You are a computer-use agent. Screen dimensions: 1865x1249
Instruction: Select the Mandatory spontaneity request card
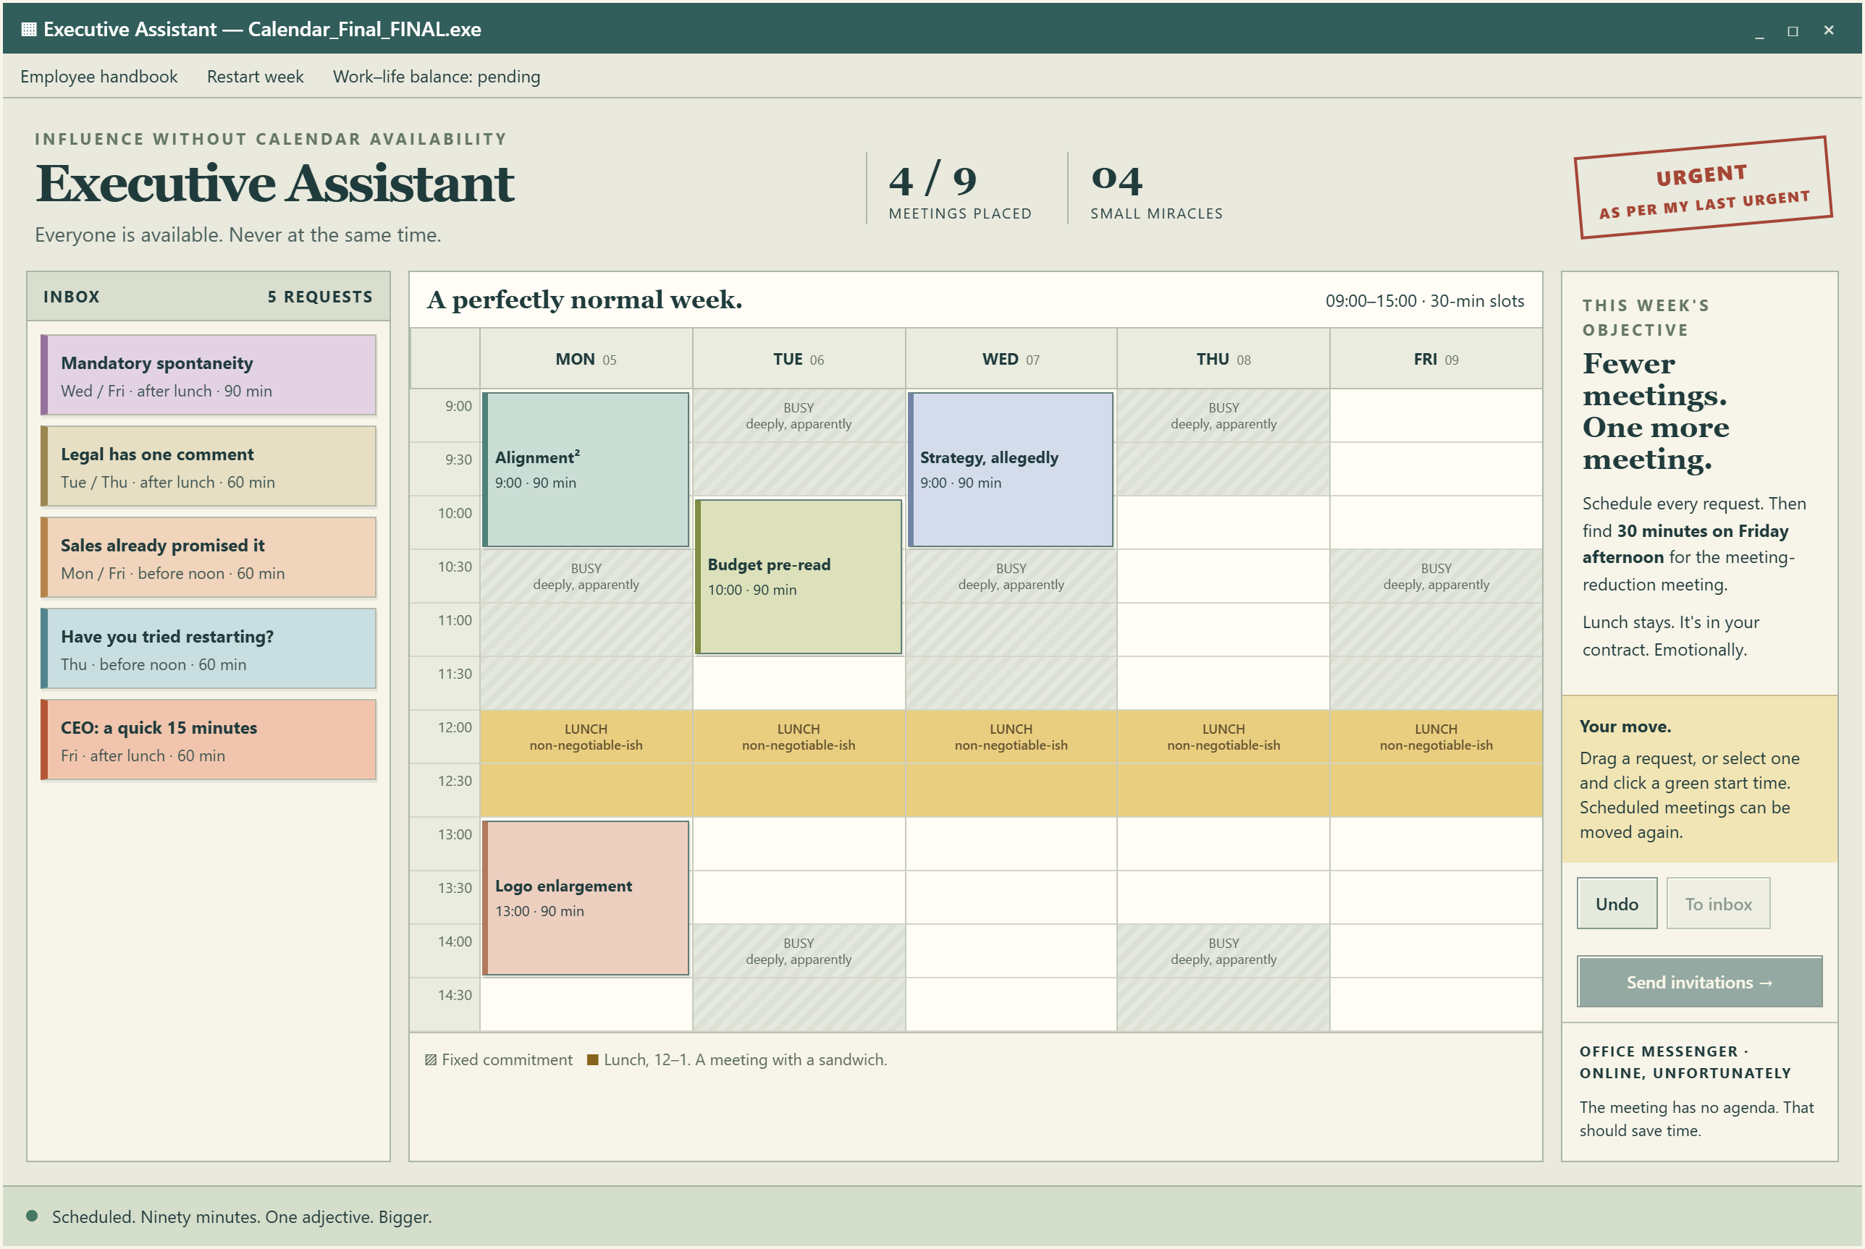tap(208, 375)
